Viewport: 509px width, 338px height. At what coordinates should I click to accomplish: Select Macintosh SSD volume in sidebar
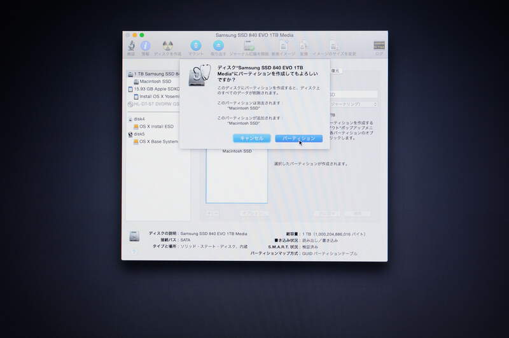152,81
